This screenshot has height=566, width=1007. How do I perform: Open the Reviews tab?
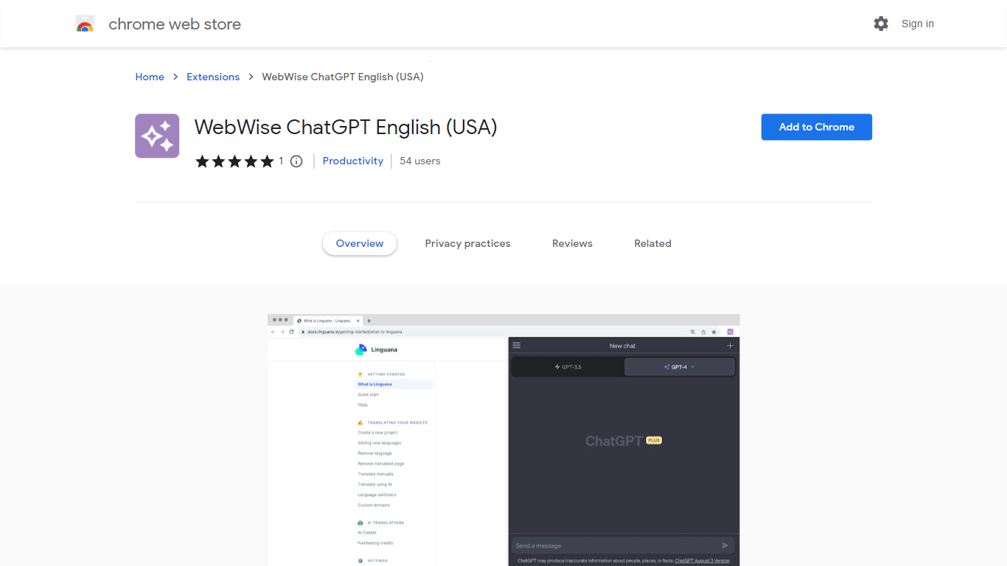572,243
